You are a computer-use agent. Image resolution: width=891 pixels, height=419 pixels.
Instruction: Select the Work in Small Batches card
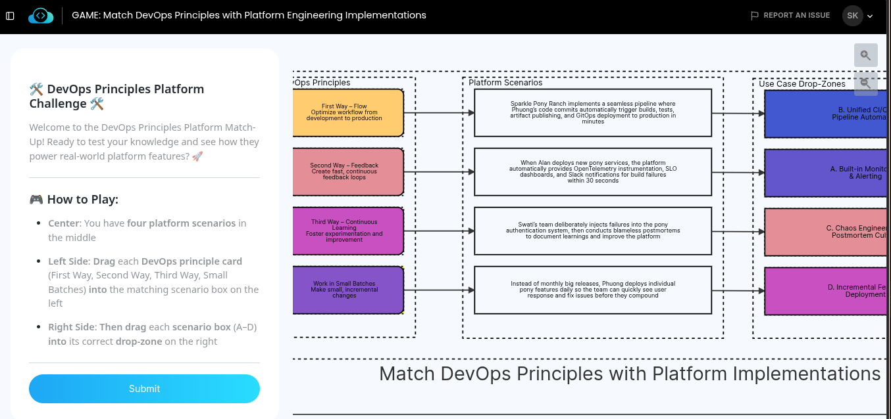[x=348, y=290]
